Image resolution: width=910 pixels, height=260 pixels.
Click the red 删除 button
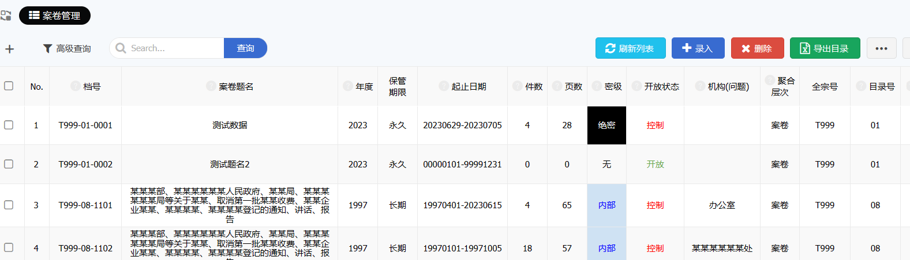coord(757,48)
